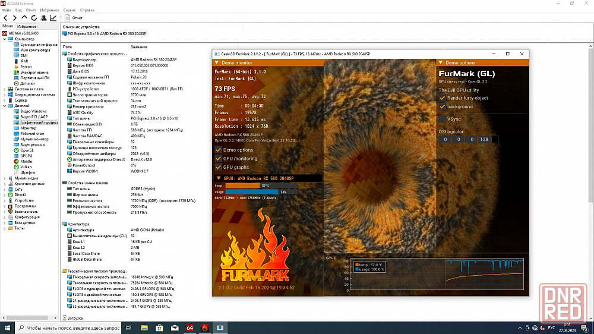Go forward using the right arrow toolbar icon
Image resolution: width=594 pixels, height=334 pixels.
click(x=14, y=18)
